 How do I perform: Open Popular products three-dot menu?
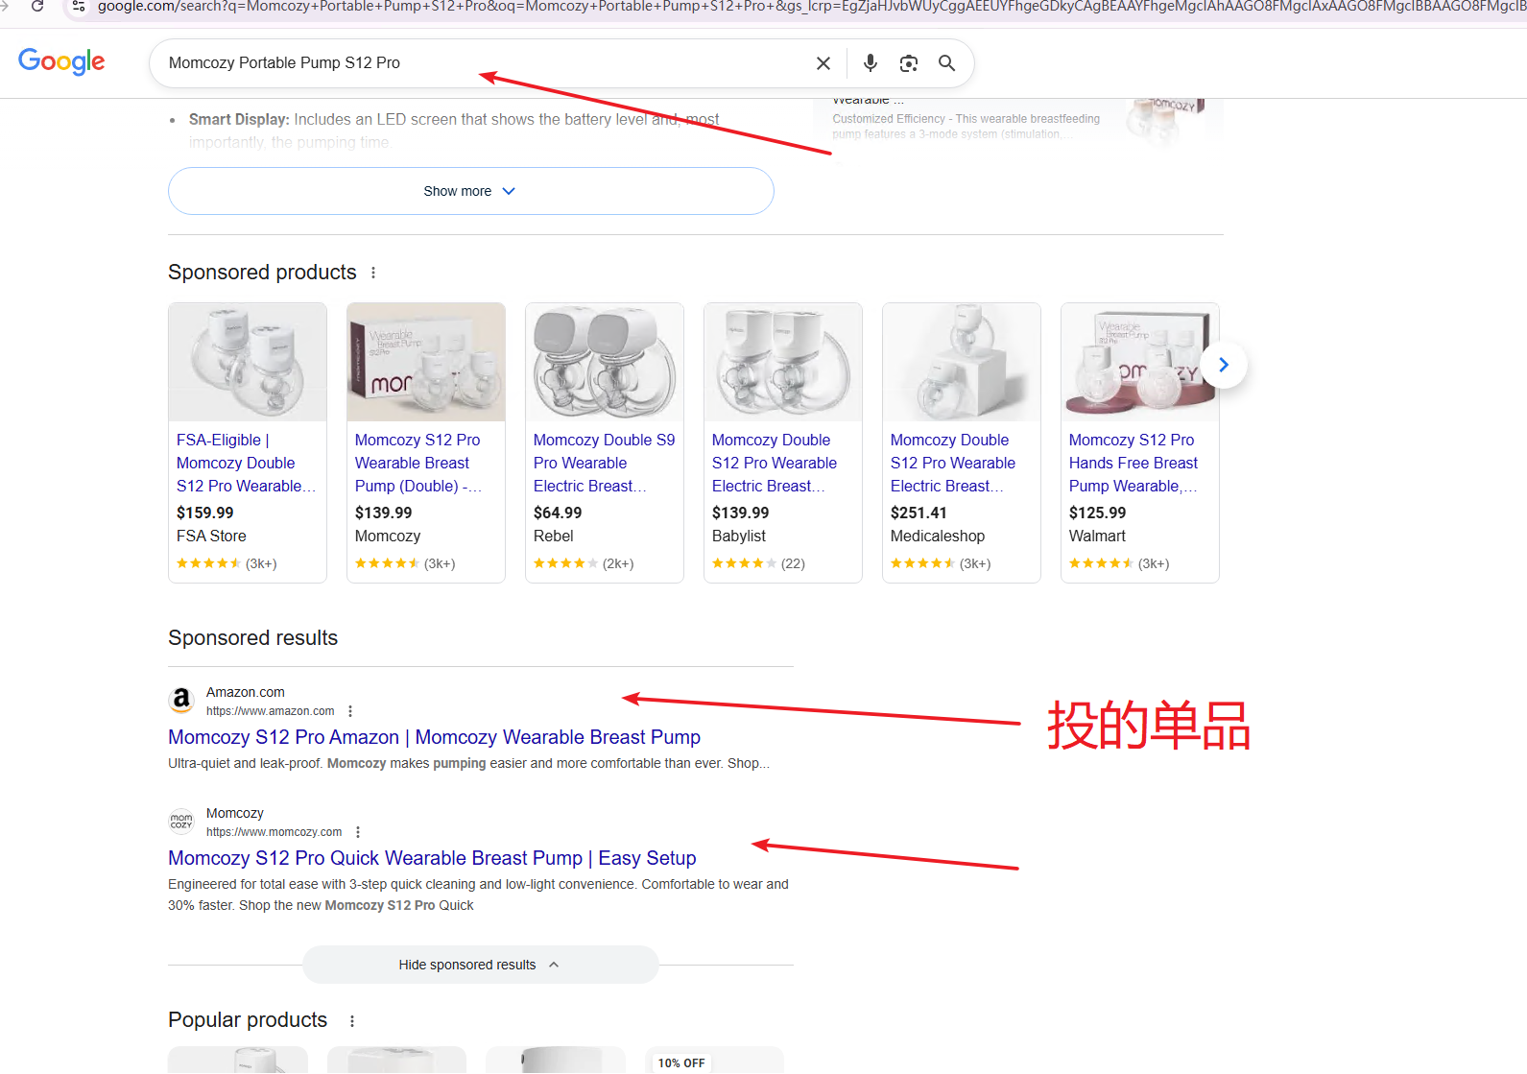point(352,1021)
